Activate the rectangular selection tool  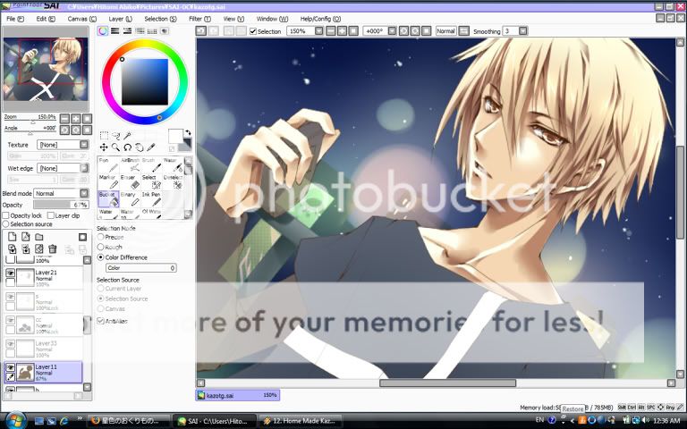[104, 136]
